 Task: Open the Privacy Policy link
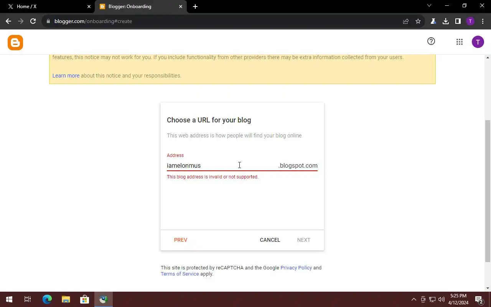[x=296, y=267]
